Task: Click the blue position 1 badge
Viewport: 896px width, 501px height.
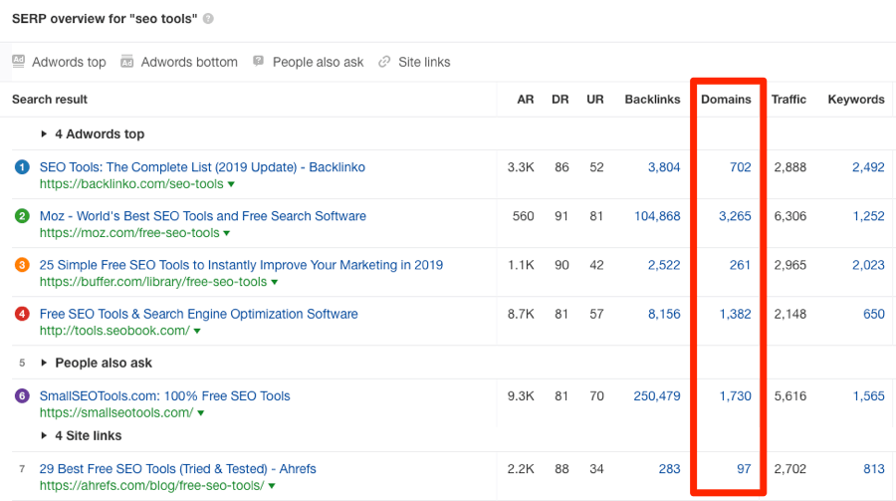Action: tap(22, 167)
